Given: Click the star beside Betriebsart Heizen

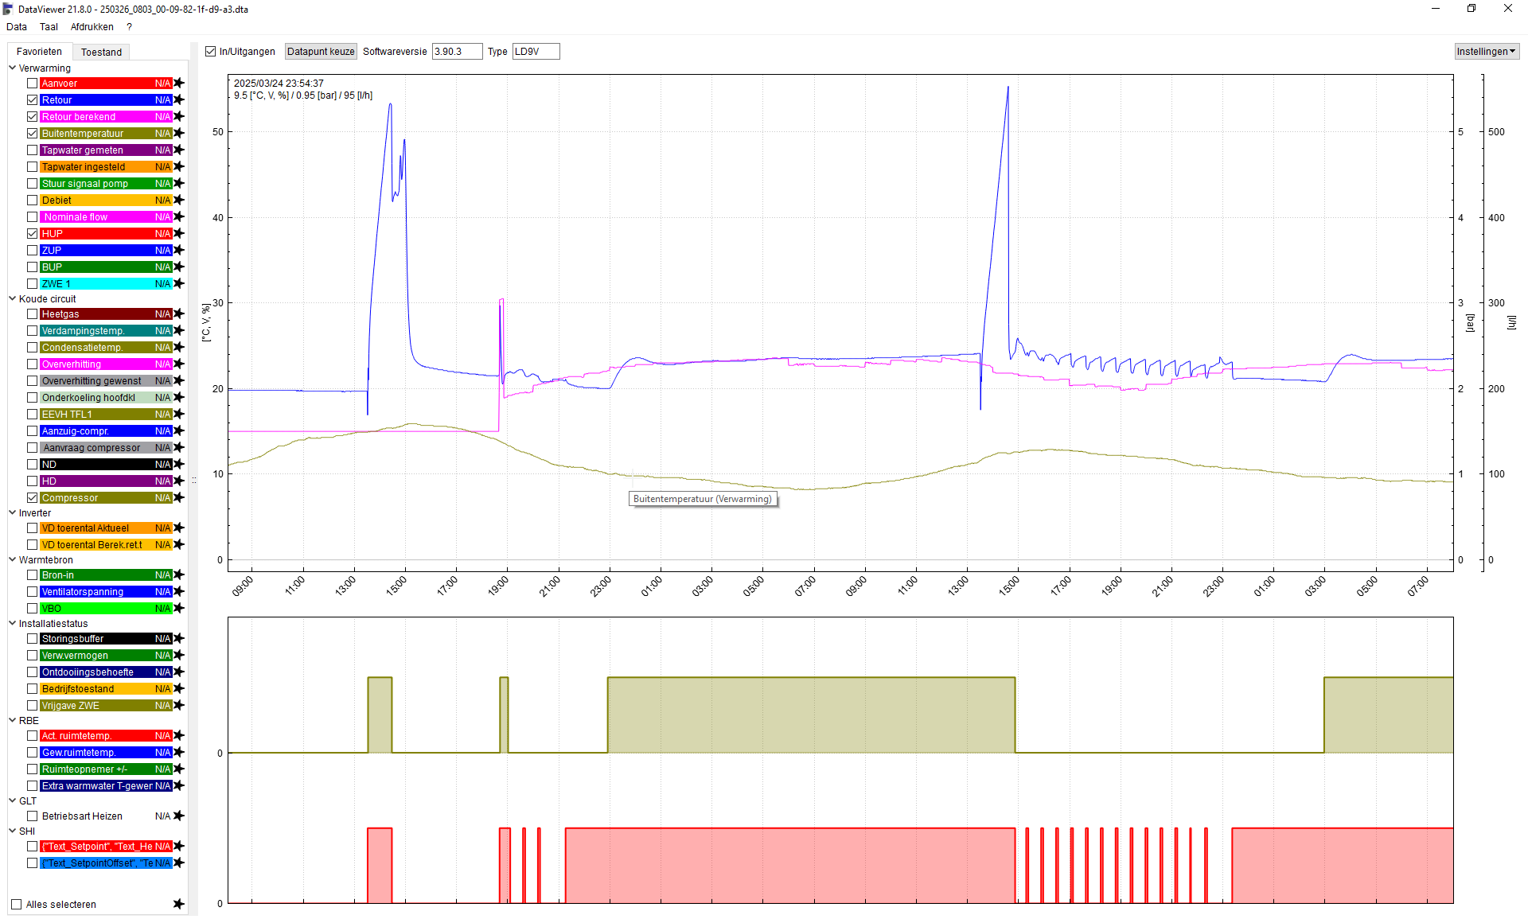Looking at the screenshot, I should pos(179,816).
